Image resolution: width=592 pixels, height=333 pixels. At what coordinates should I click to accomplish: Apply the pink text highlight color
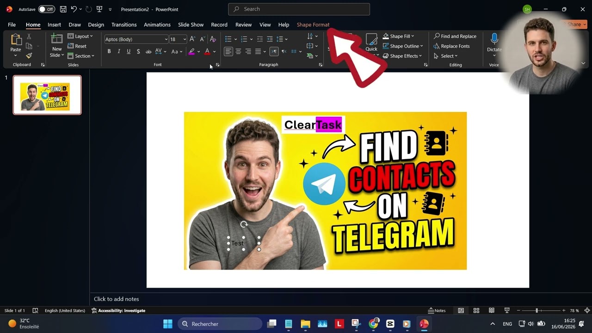pos(191,51)
